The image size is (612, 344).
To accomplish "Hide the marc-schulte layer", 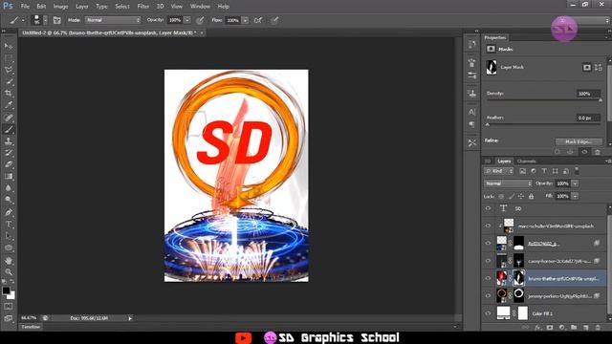I will [x=488, y=226].
